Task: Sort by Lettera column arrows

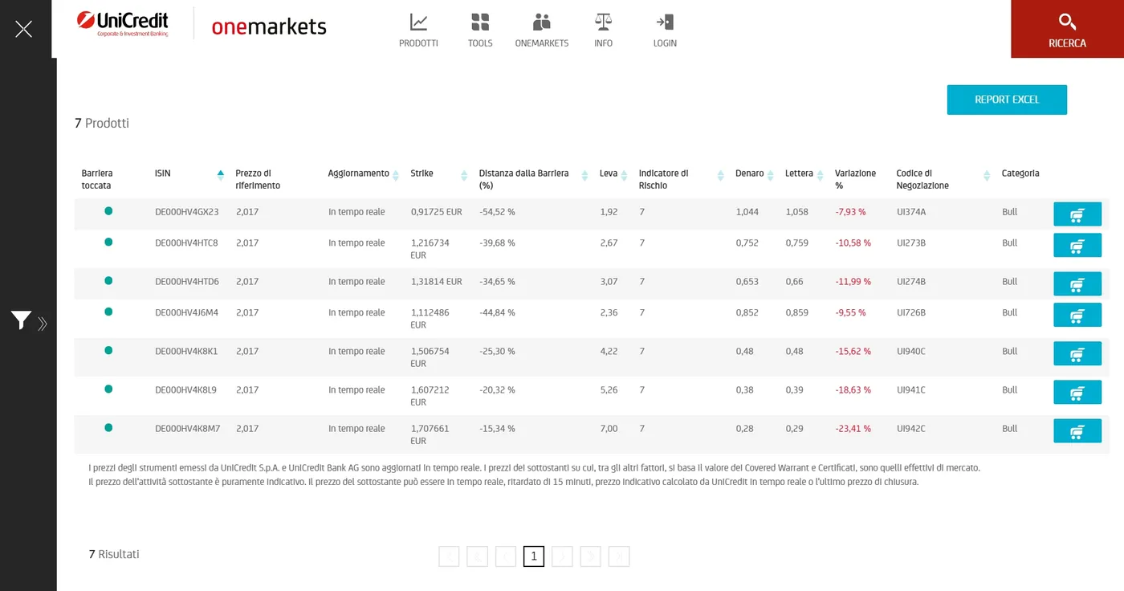Action: pos(821,176)
